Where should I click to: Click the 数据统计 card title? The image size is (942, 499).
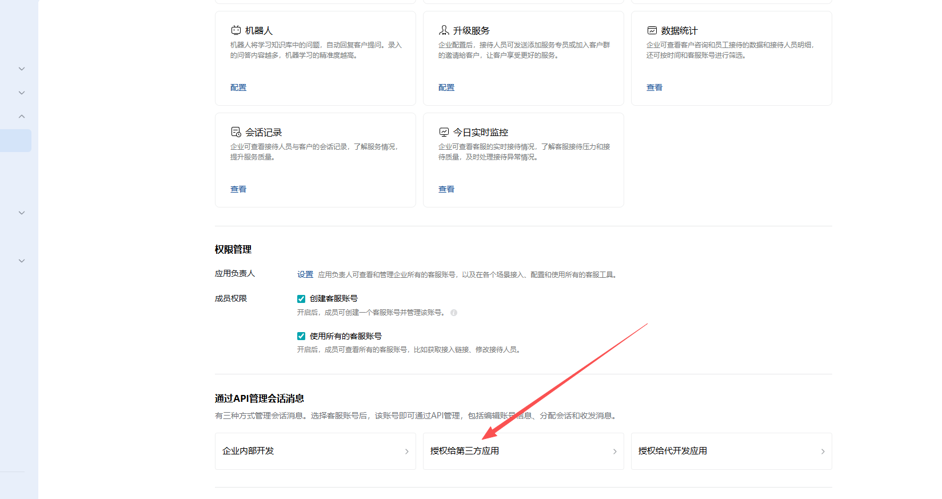coord(680,31)
